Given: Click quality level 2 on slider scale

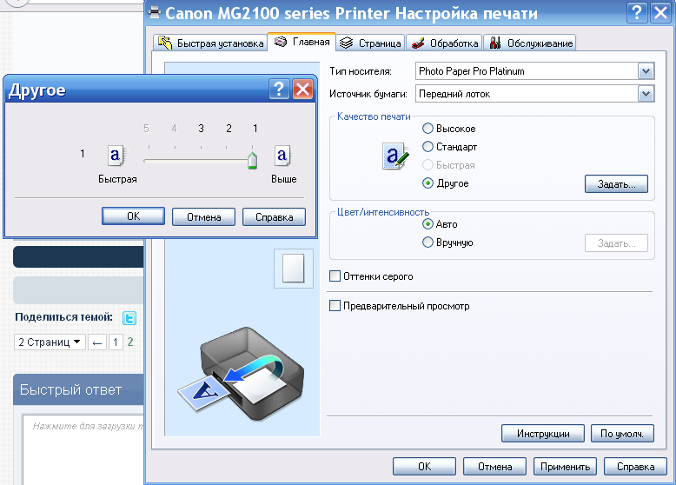Looking at the screenshot, I should [x=229, y=129].
